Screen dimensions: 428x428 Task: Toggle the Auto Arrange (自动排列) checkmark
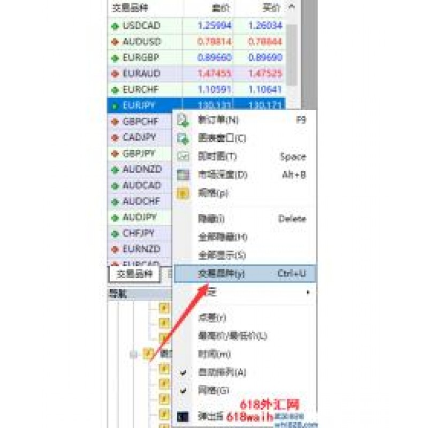click(184, 372)
